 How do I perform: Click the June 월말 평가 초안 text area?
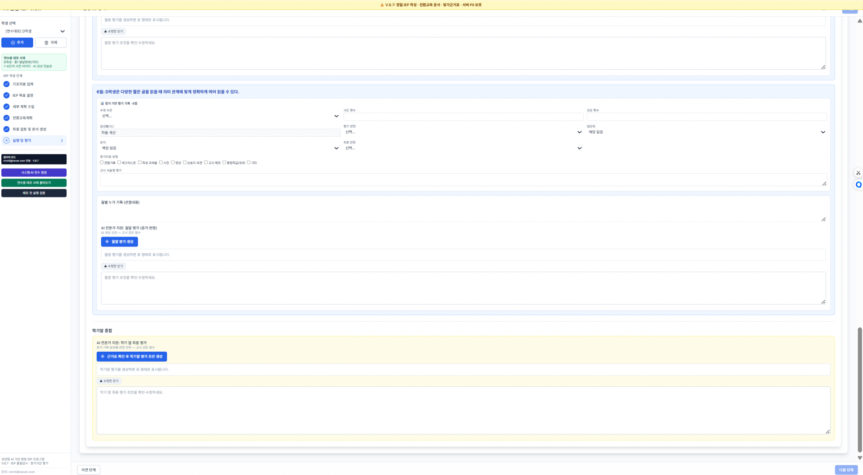click(x=463, y=288)
